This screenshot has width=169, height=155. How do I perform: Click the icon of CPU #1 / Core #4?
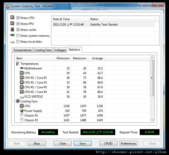(x=22, y=92)
